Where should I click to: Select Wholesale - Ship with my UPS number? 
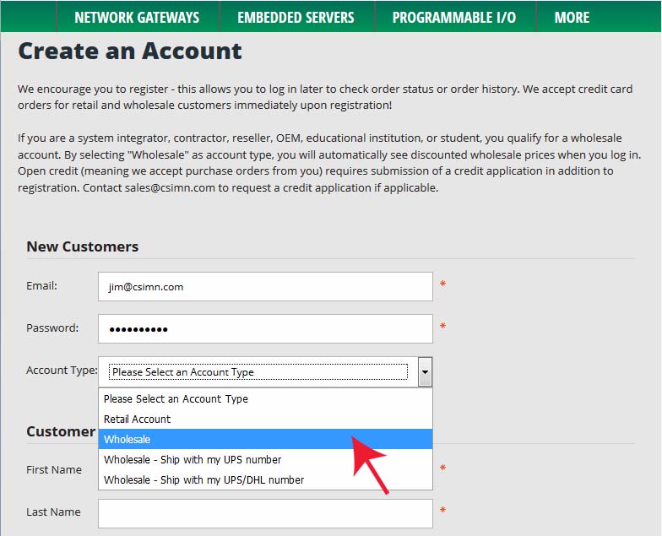point(265,459)
